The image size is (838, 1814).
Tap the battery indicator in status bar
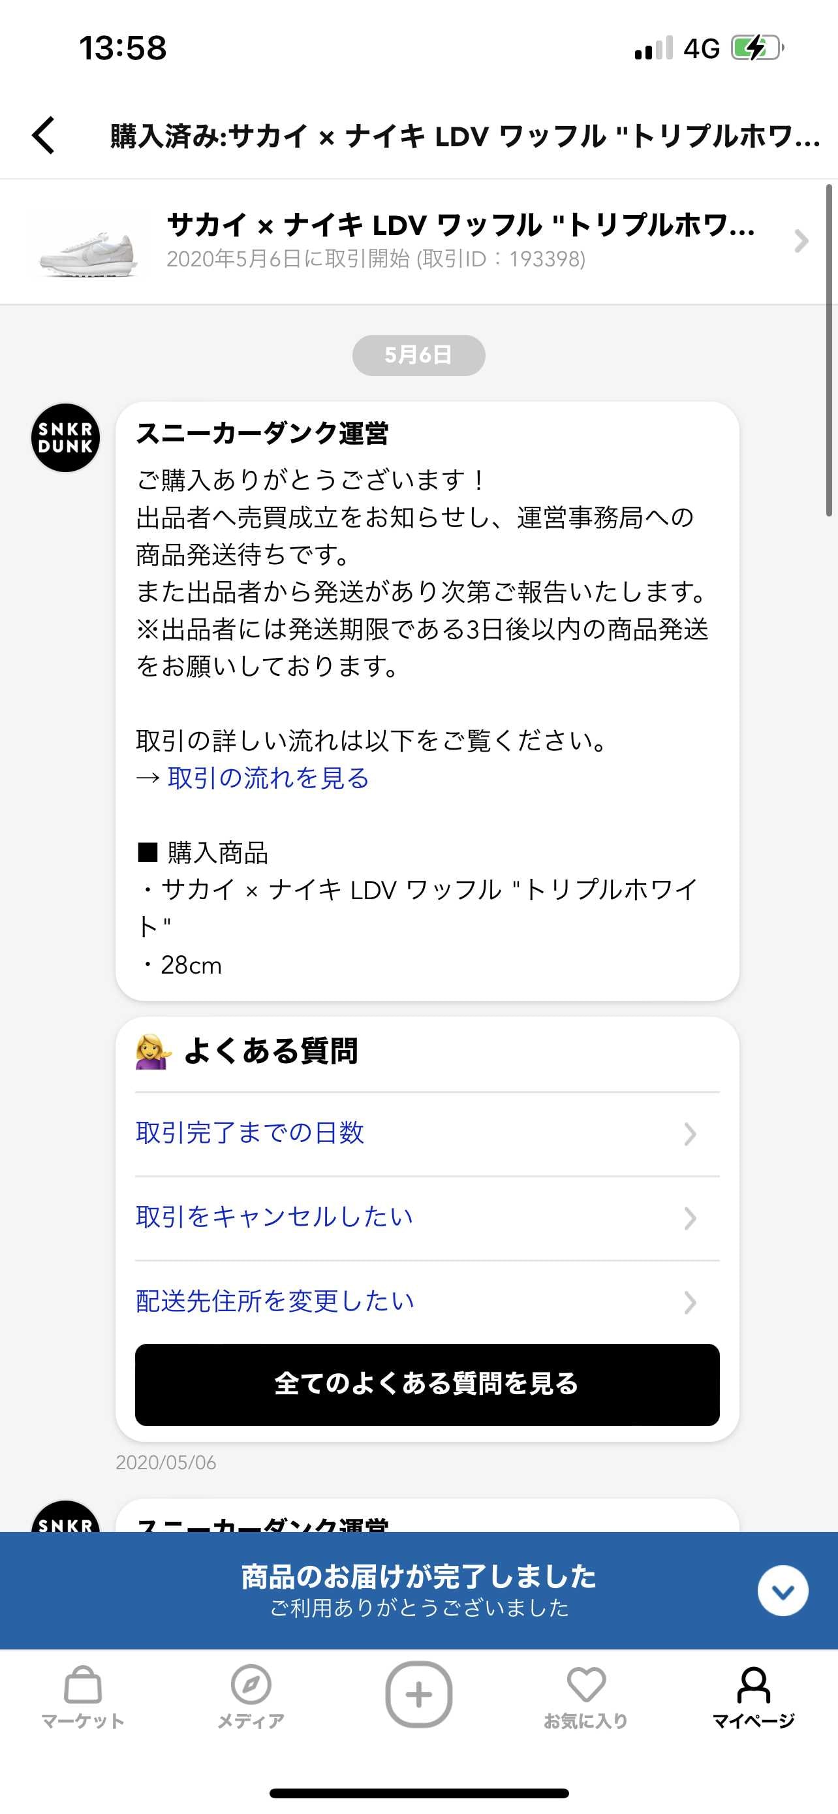pos(757,48)
